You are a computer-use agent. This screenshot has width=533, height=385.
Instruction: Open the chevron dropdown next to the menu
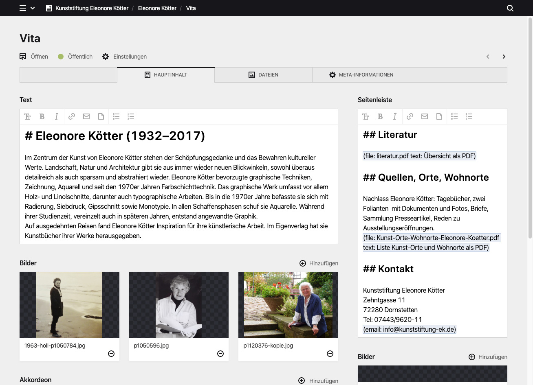click(x=33, y=8)
